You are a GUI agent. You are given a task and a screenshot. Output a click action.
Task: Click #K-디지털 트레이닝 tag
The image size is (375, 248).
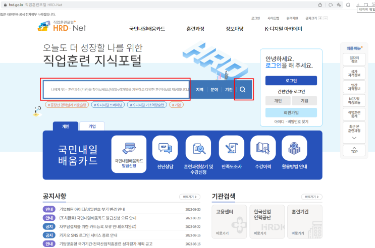[x=108, y=105]
